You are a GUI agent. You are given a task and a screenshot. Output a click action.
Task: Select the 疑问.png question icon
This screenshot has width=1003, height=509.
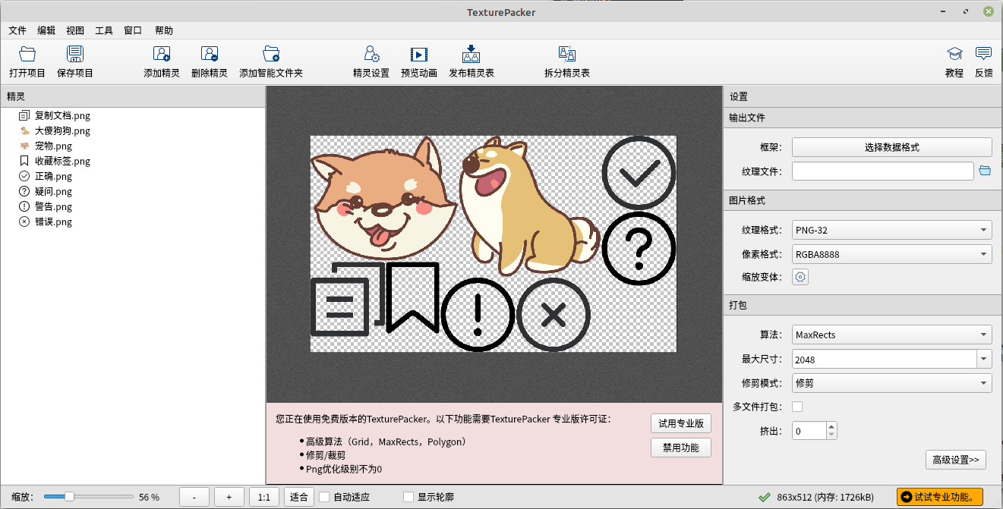pyautogui.click(x=24, y=191)
